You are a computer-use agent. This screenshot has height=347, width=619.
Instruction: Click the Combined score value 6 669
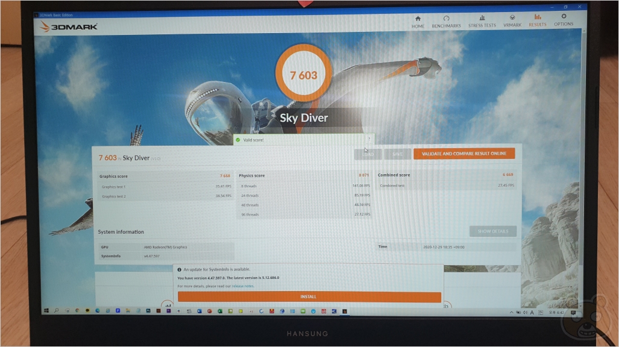coord(507,174)
